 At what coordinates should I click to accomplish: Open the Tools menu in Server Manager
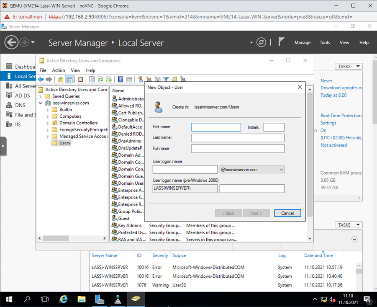pyautogui.click(x=325, y=43)
